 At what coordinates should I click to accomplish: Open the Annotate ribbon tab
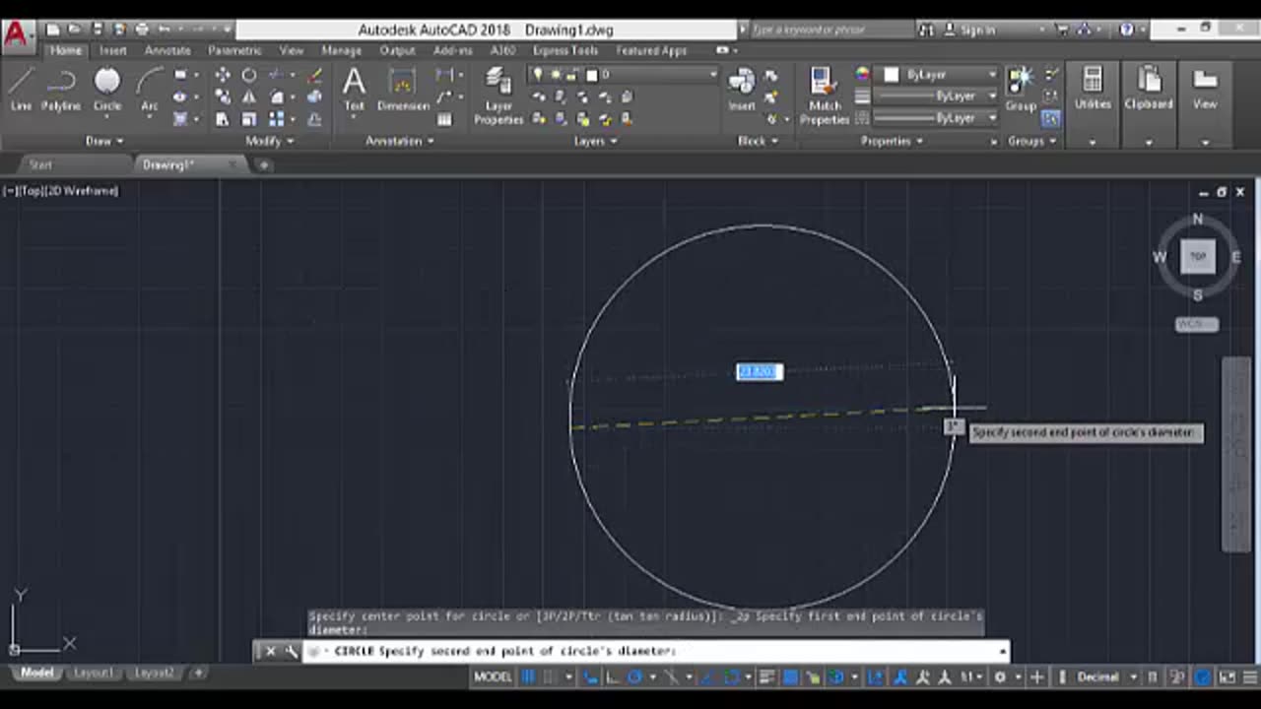click(x=167, y=50)
